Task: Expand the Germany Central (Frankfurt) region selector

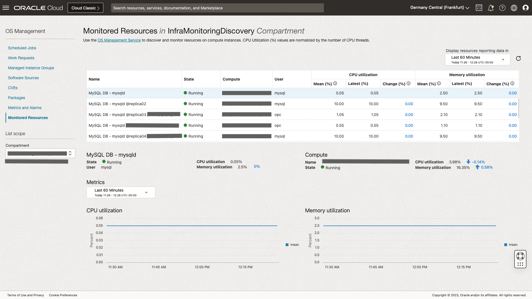Action: (x=440, y=8)
